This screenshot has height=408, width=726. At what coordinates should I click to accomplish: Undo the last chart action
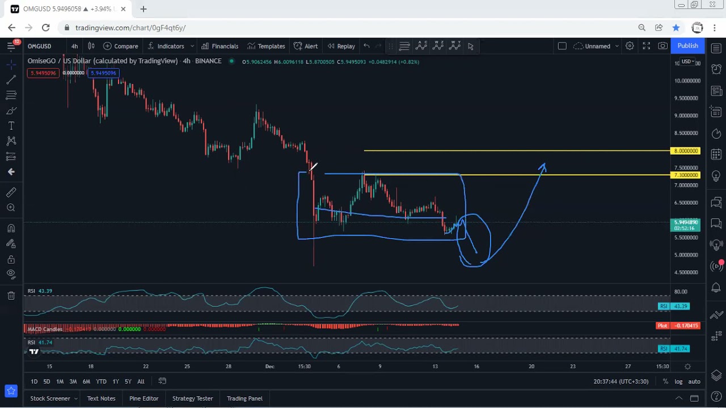[366, 46]
